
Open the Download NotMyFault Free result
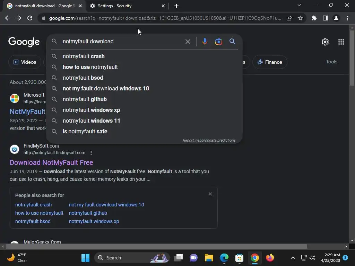51,162
